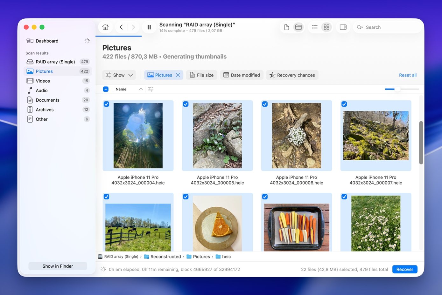Open Videos in scan results sidebar
442x295 pixels.
pos(43,81)
